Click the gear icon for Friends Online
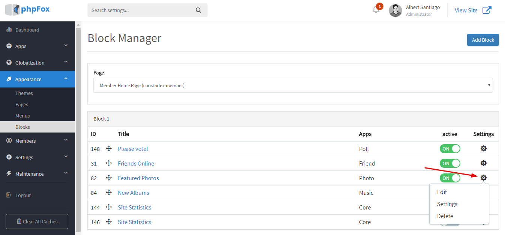Viewport: 505px width, 235px height. pos(484,163)
